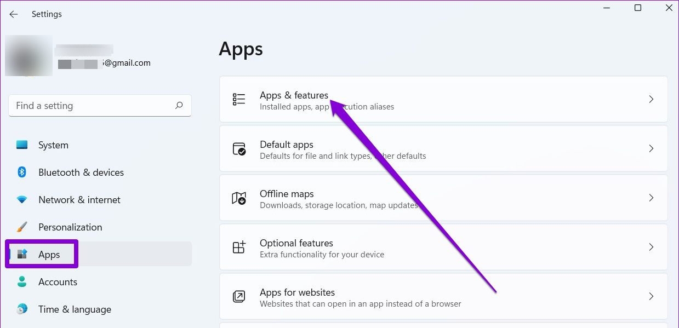This screenshot has width=679, height=328.
Task: Open Optional features settings
Action: tap(443, 247)
